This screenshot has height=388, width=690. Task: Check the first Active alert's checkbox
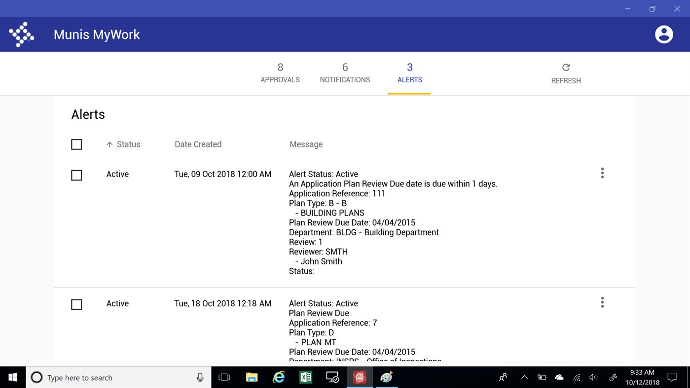[x=76, y=175]
